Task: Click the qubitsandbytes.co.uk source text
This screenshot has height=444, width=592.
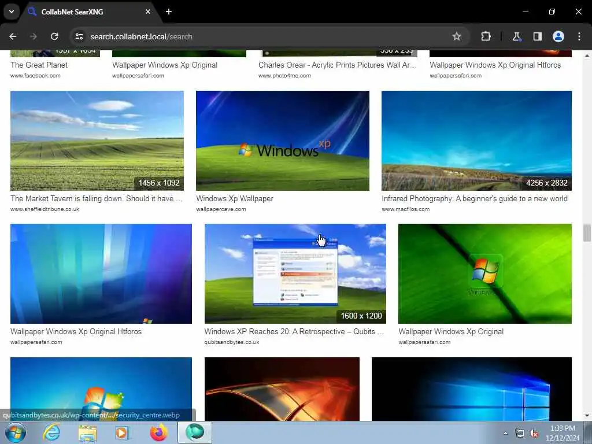Action: tap(232, 342)
